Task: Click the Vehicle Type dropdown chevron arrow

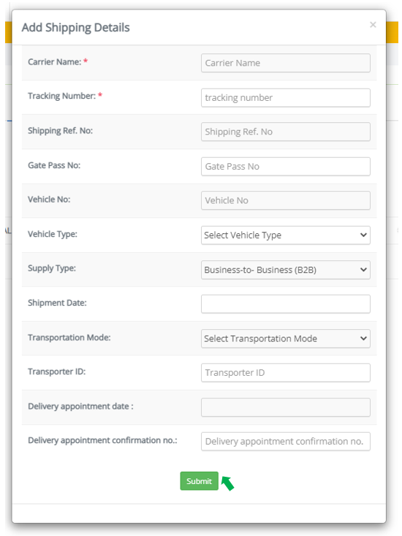Action: pos(363,235)
